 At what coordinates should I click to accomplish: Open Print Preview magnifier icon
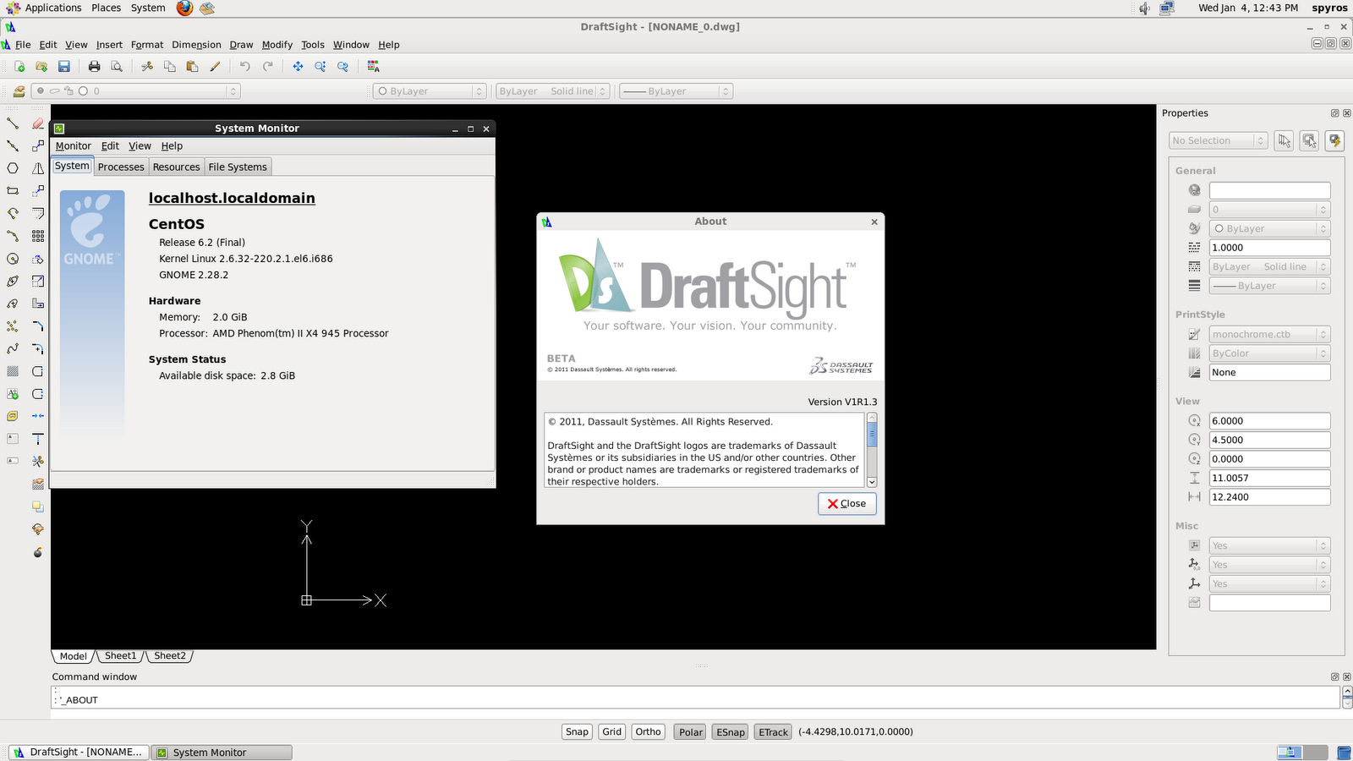pos(117,66)
